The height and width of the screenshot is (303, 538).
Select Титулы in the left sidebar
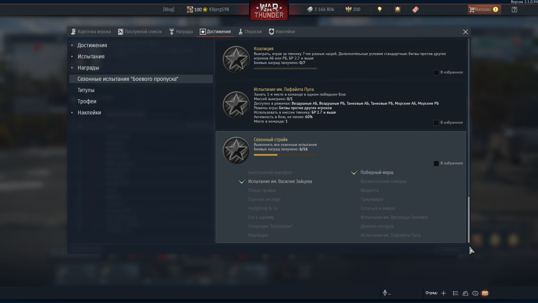pyautogui.click(x=86, y=90)
